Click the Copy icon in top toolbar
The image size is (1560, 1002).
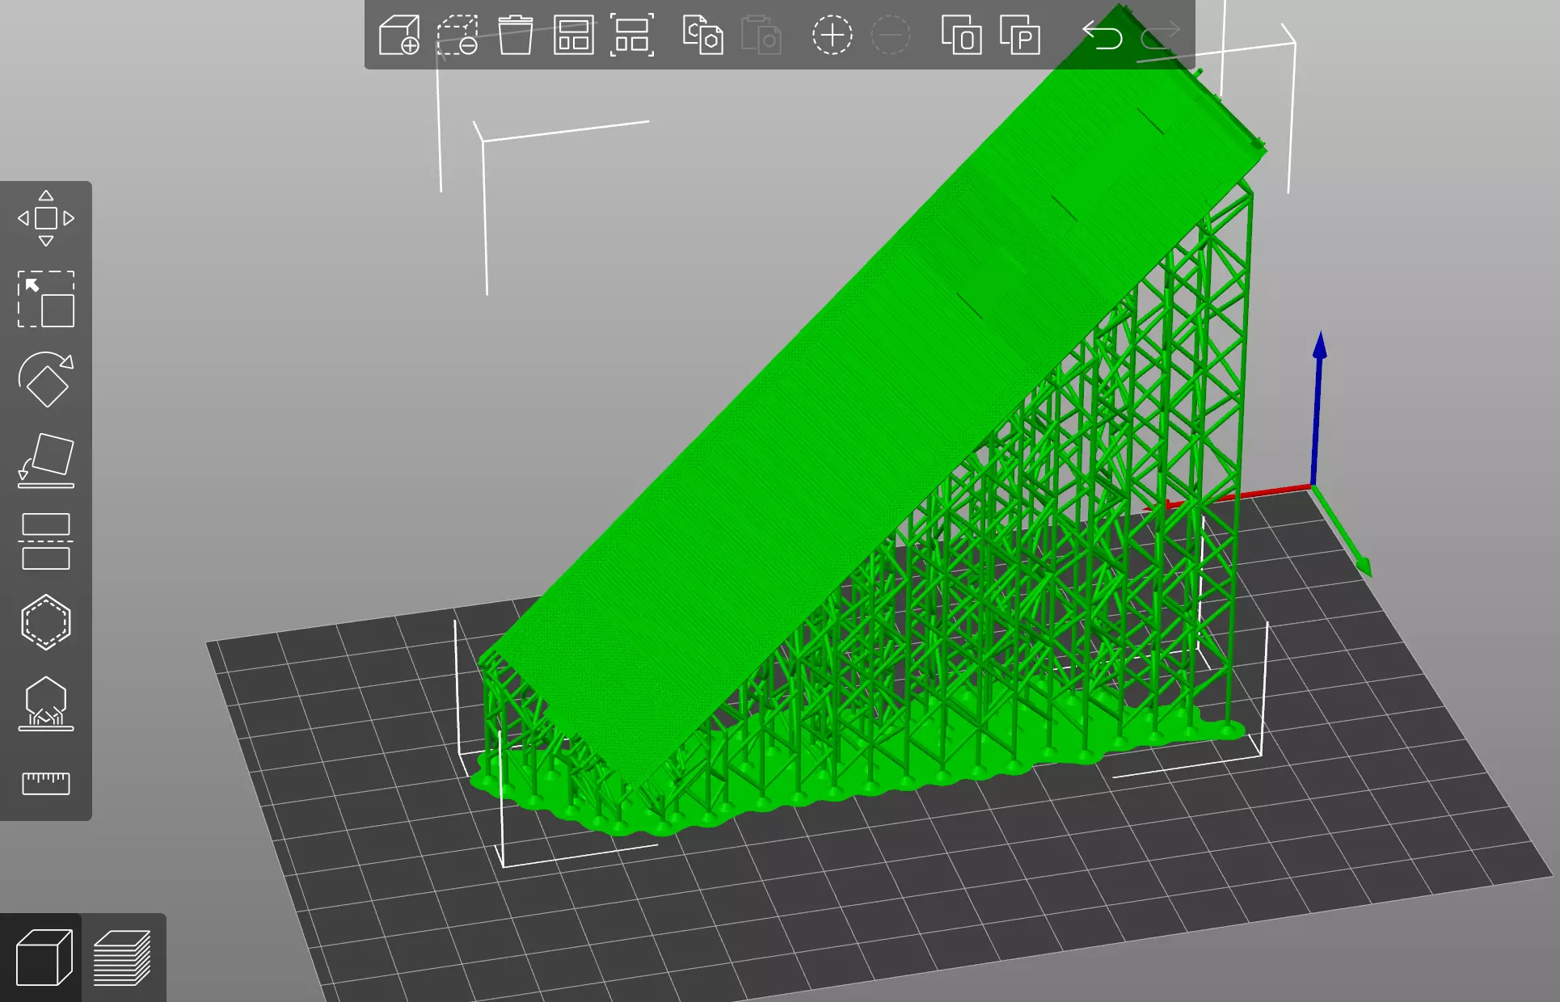[x=702, y=36]
